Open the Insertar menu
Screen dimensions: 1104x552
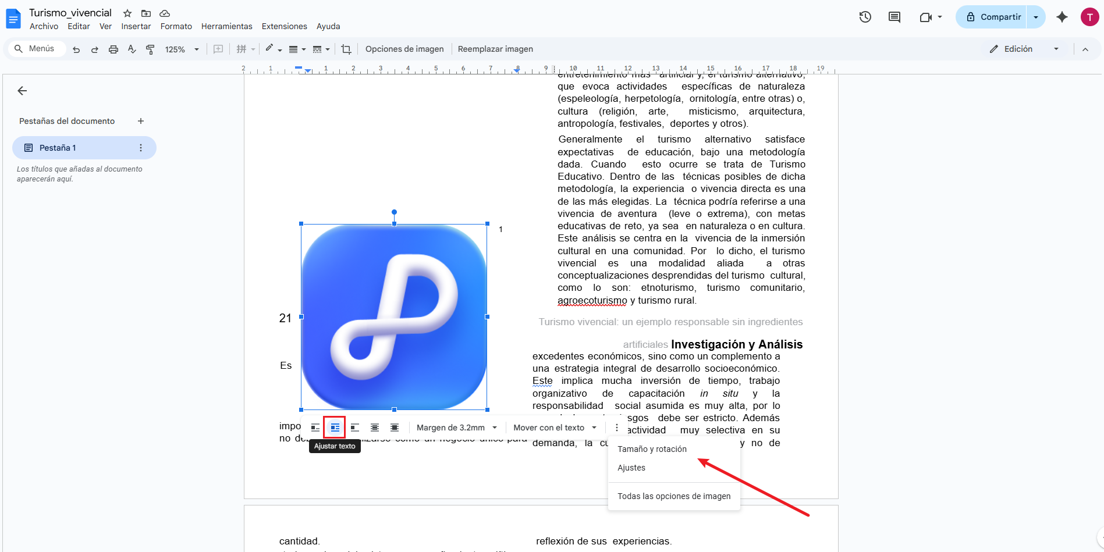point(136,26)
